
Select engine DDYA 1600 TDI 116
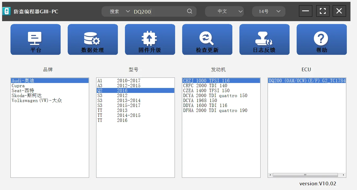(x=221, y=105)
